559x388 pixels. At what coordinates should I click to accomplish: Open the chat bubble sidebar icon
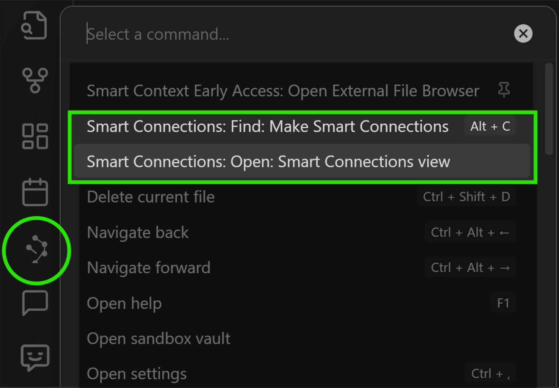pos(35,303)
